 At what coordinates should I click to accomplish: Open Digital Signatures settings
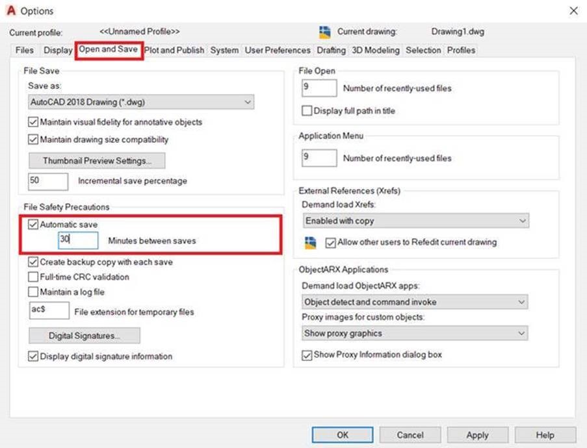tap(85, 336)
